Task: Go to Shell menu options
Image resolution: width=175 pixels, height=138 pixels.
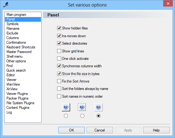Action: click(x=23, y=56)
